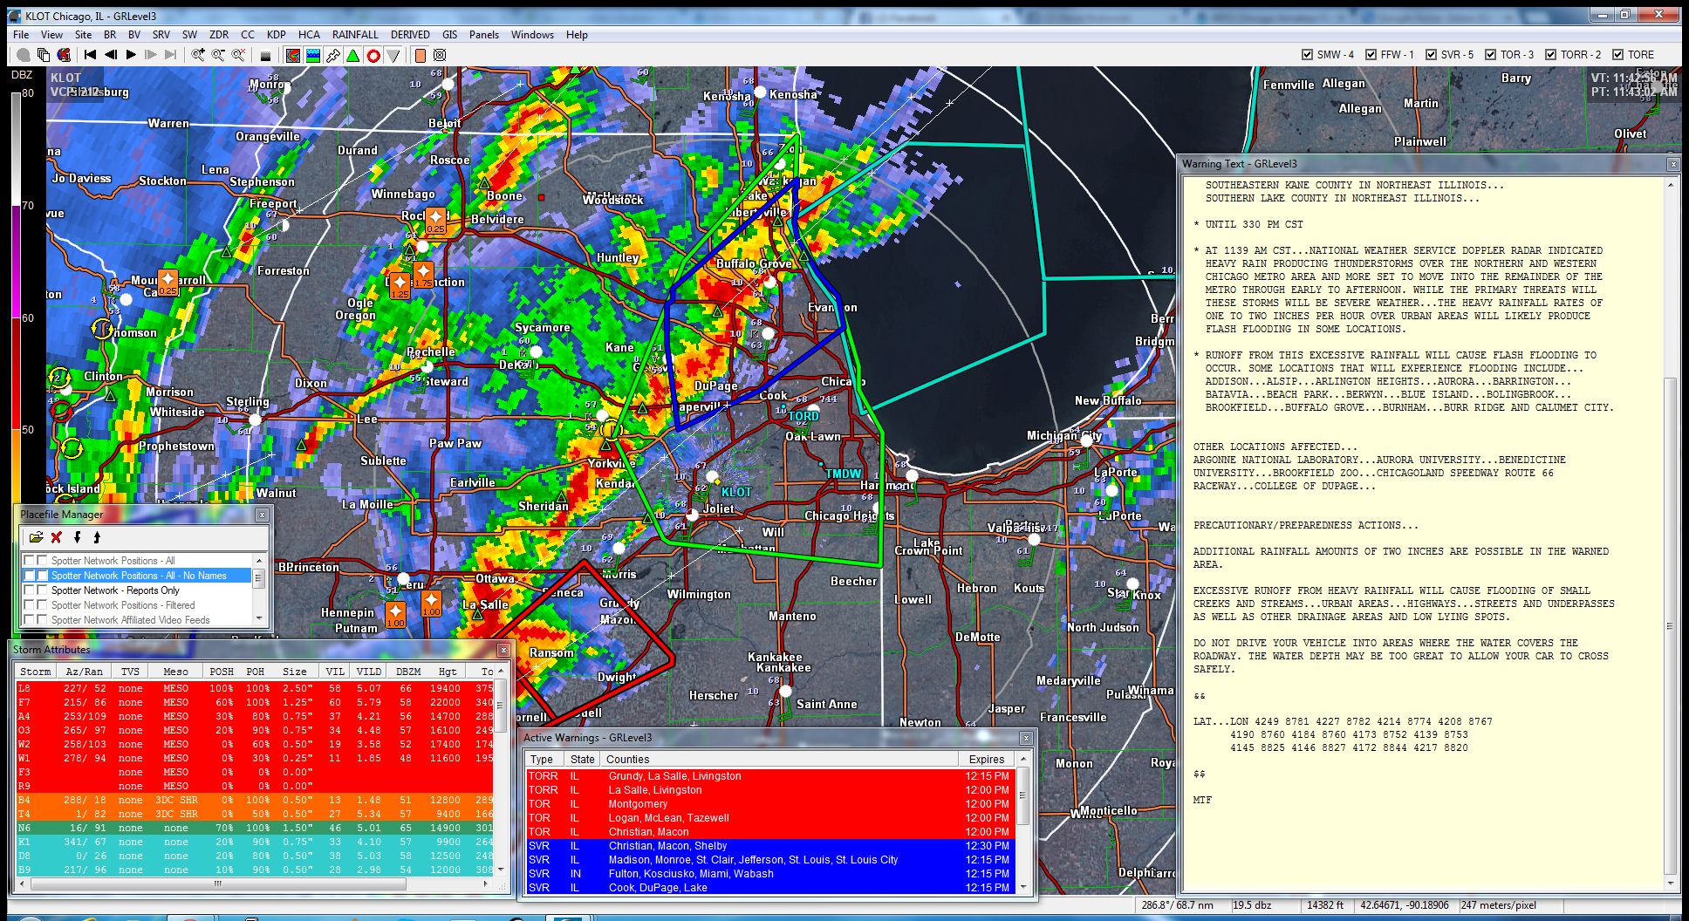Expand the DERIVED products menu
The image size is (1689, 921).
pyautogui.click(x=410, y=35)
